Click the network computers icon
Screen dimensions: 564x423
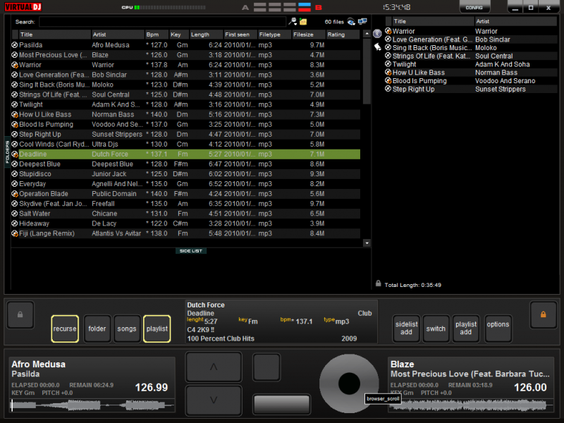(x=362, y=22)
